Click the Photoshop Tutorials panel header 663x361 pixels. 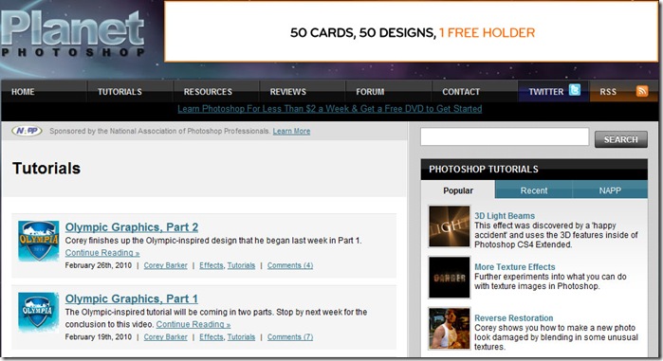[534, 170]
